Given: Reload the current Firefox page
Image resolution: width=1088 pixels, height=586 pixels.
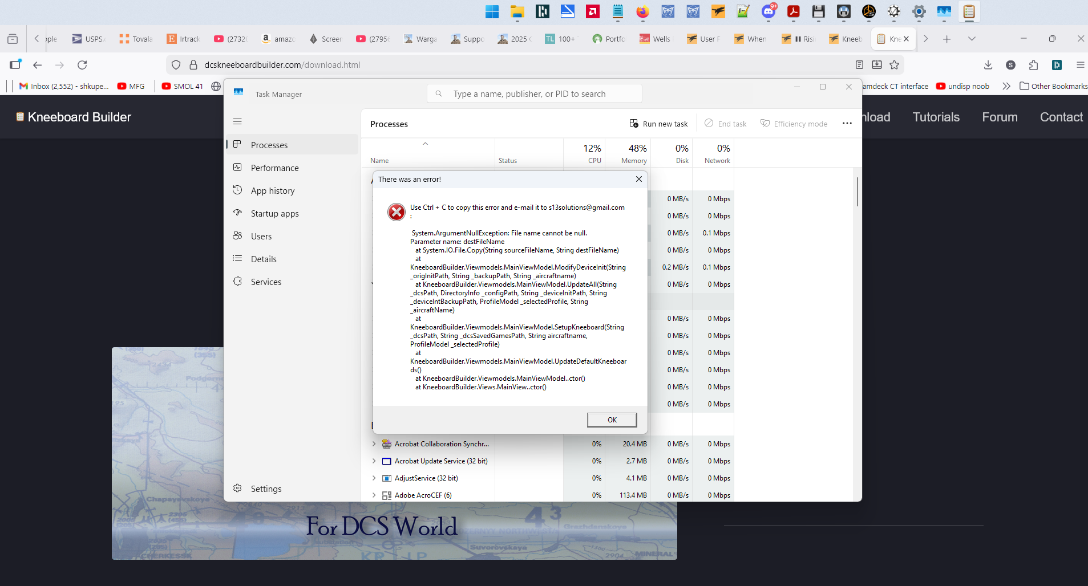Looking at the screenshot, I should [x=82, y=65].
